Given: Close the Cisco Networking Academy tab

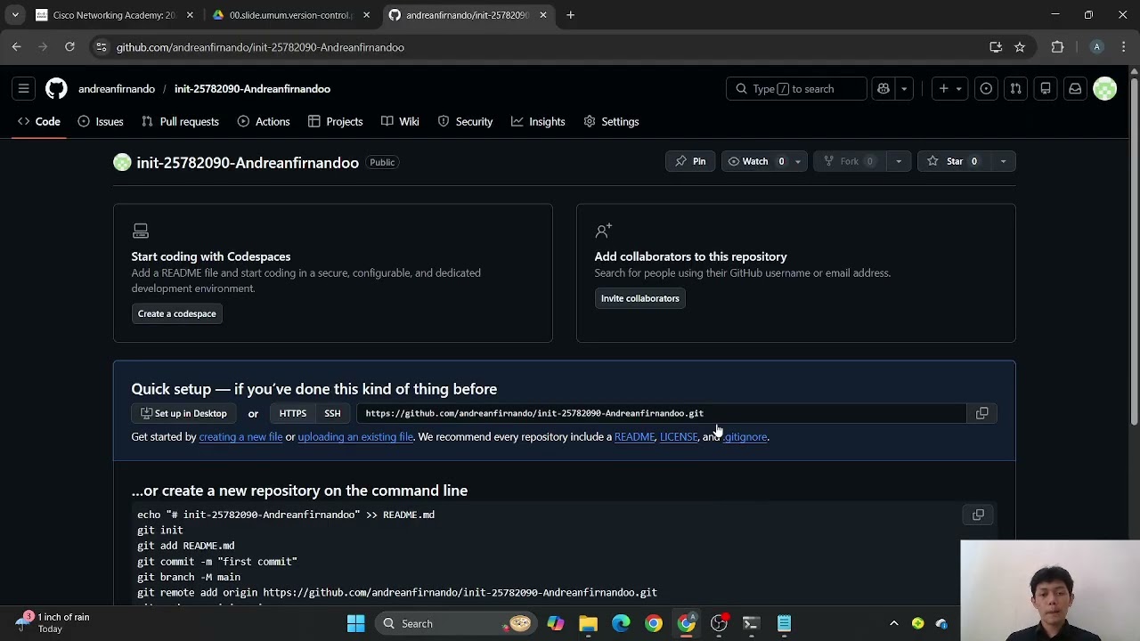Looking at the screenshot, I should tap(190, 15).
